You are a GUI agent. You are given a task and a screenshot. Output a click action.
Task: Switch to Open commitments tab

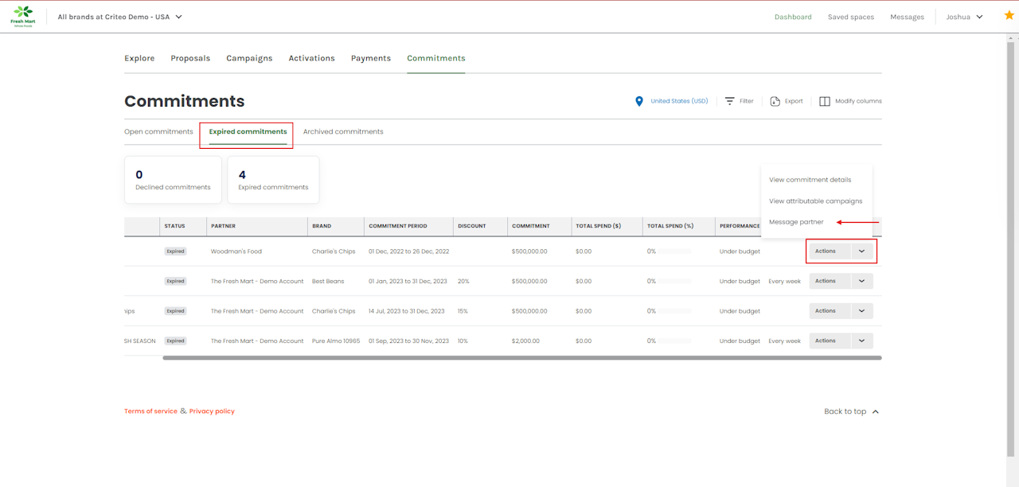click(x=158, y=132)
